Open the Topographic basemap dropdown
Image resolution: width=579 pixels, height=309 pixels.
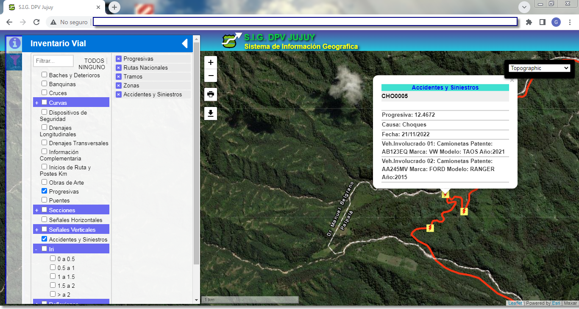click(x=540, y=68)
